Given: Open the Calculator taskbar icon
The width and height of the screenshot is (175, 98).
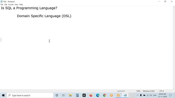Looking at the screenshot, I should (x=77, y=95).
